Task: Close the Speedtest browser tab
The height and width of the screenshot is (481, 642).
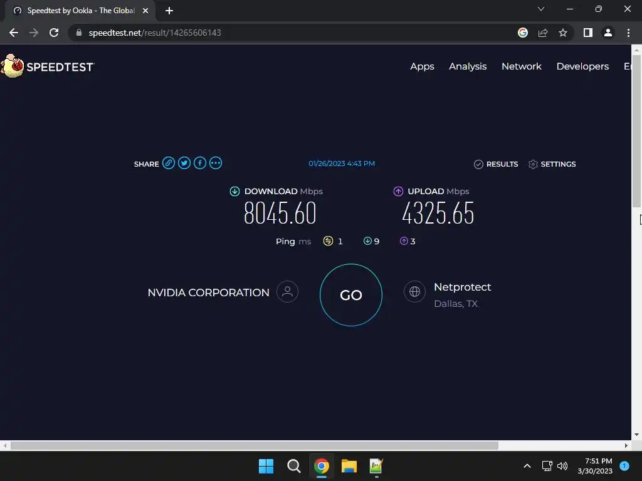Action: point(145,11)
